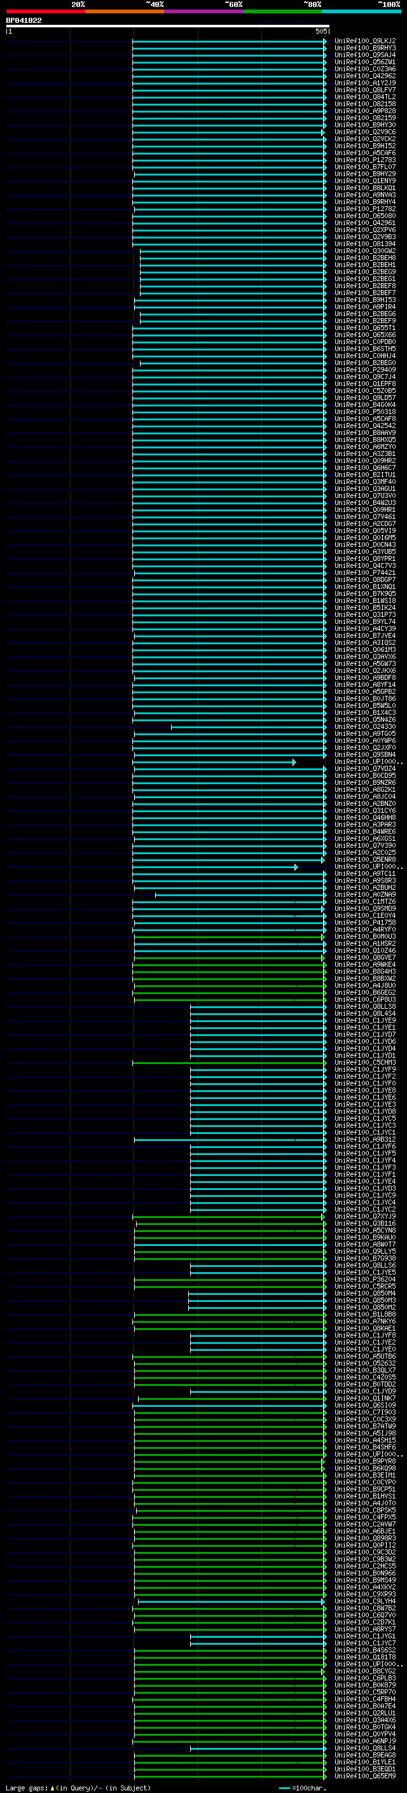Open the last hit UniRef100_Q65EM9
Image resolution: width=407 pixels, height=1793 pixels.
click(x=365, y=1776)
